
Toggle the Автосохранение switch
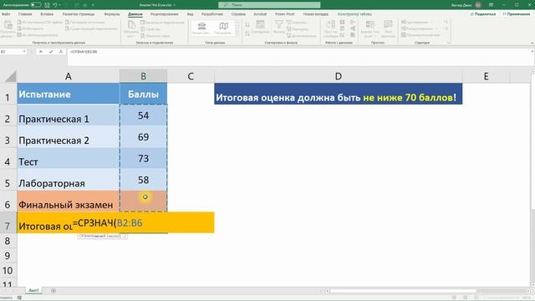35,5
